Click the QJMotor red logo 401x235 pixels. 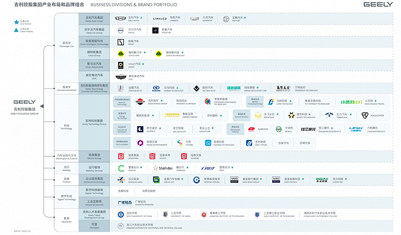tap(251, 130)
